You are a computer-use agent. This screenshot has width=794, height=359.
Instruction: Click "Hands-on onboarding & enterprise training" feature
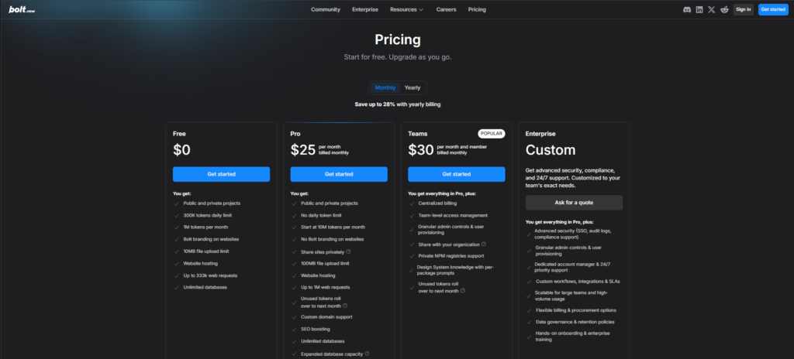click(573, 337)
